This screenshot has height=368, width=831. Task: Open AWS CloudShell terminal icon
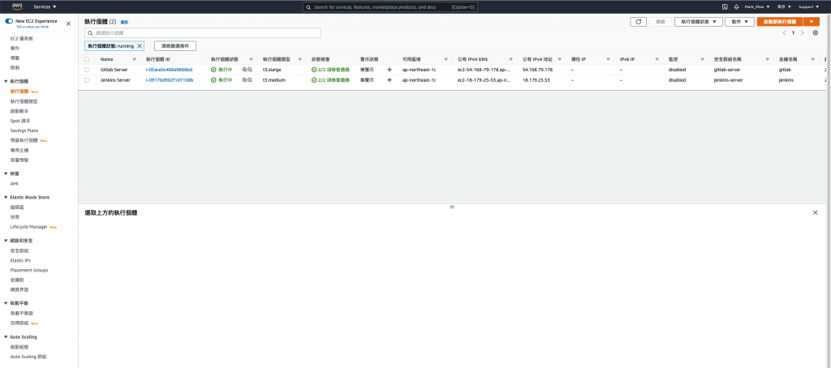[725, 6]
